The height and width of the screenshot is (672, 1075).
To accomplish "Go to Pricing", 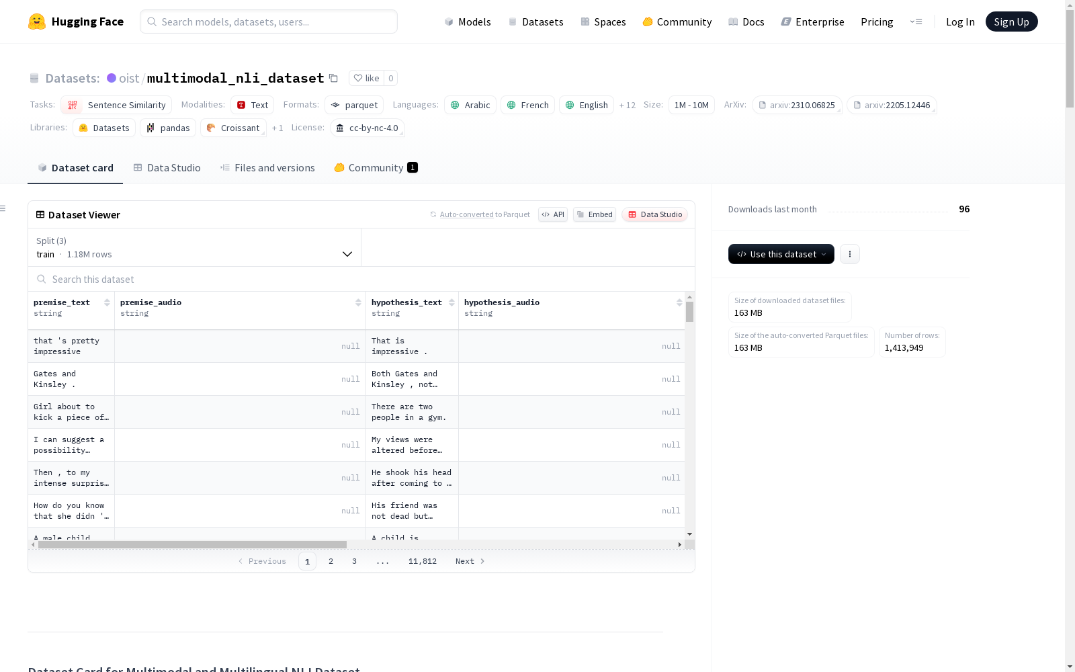I will coord(877,22).
